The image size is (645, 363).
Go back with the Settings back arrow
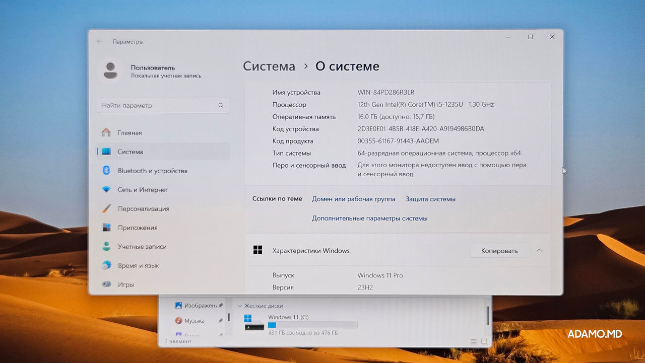click(100, 42)
